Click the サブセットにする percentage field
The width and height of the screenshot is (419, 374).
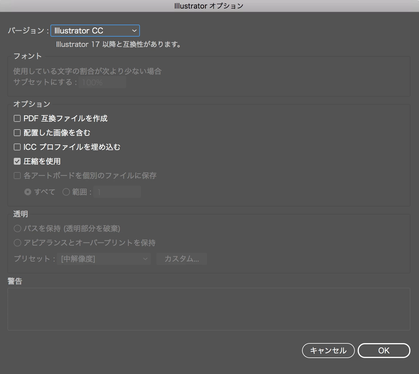tap(102, 82)
